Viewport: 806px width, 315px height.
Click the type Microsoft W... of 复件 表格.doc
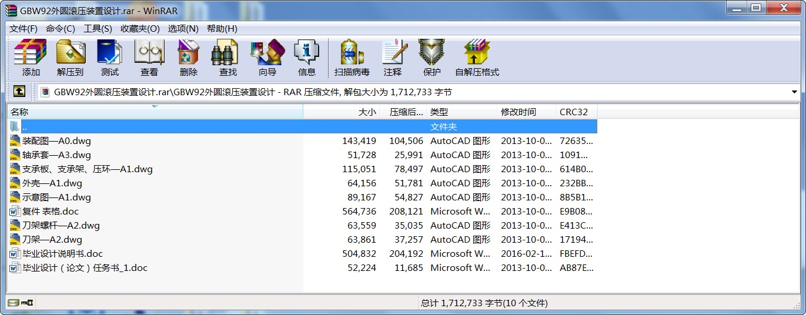tap(460, 212)
